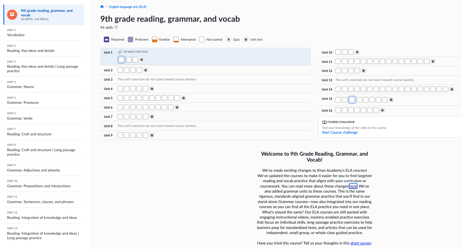Select Unit 3 Key ideas Long passage practice
This screenshot has height=249, width=461.
[x=44, y=67]
